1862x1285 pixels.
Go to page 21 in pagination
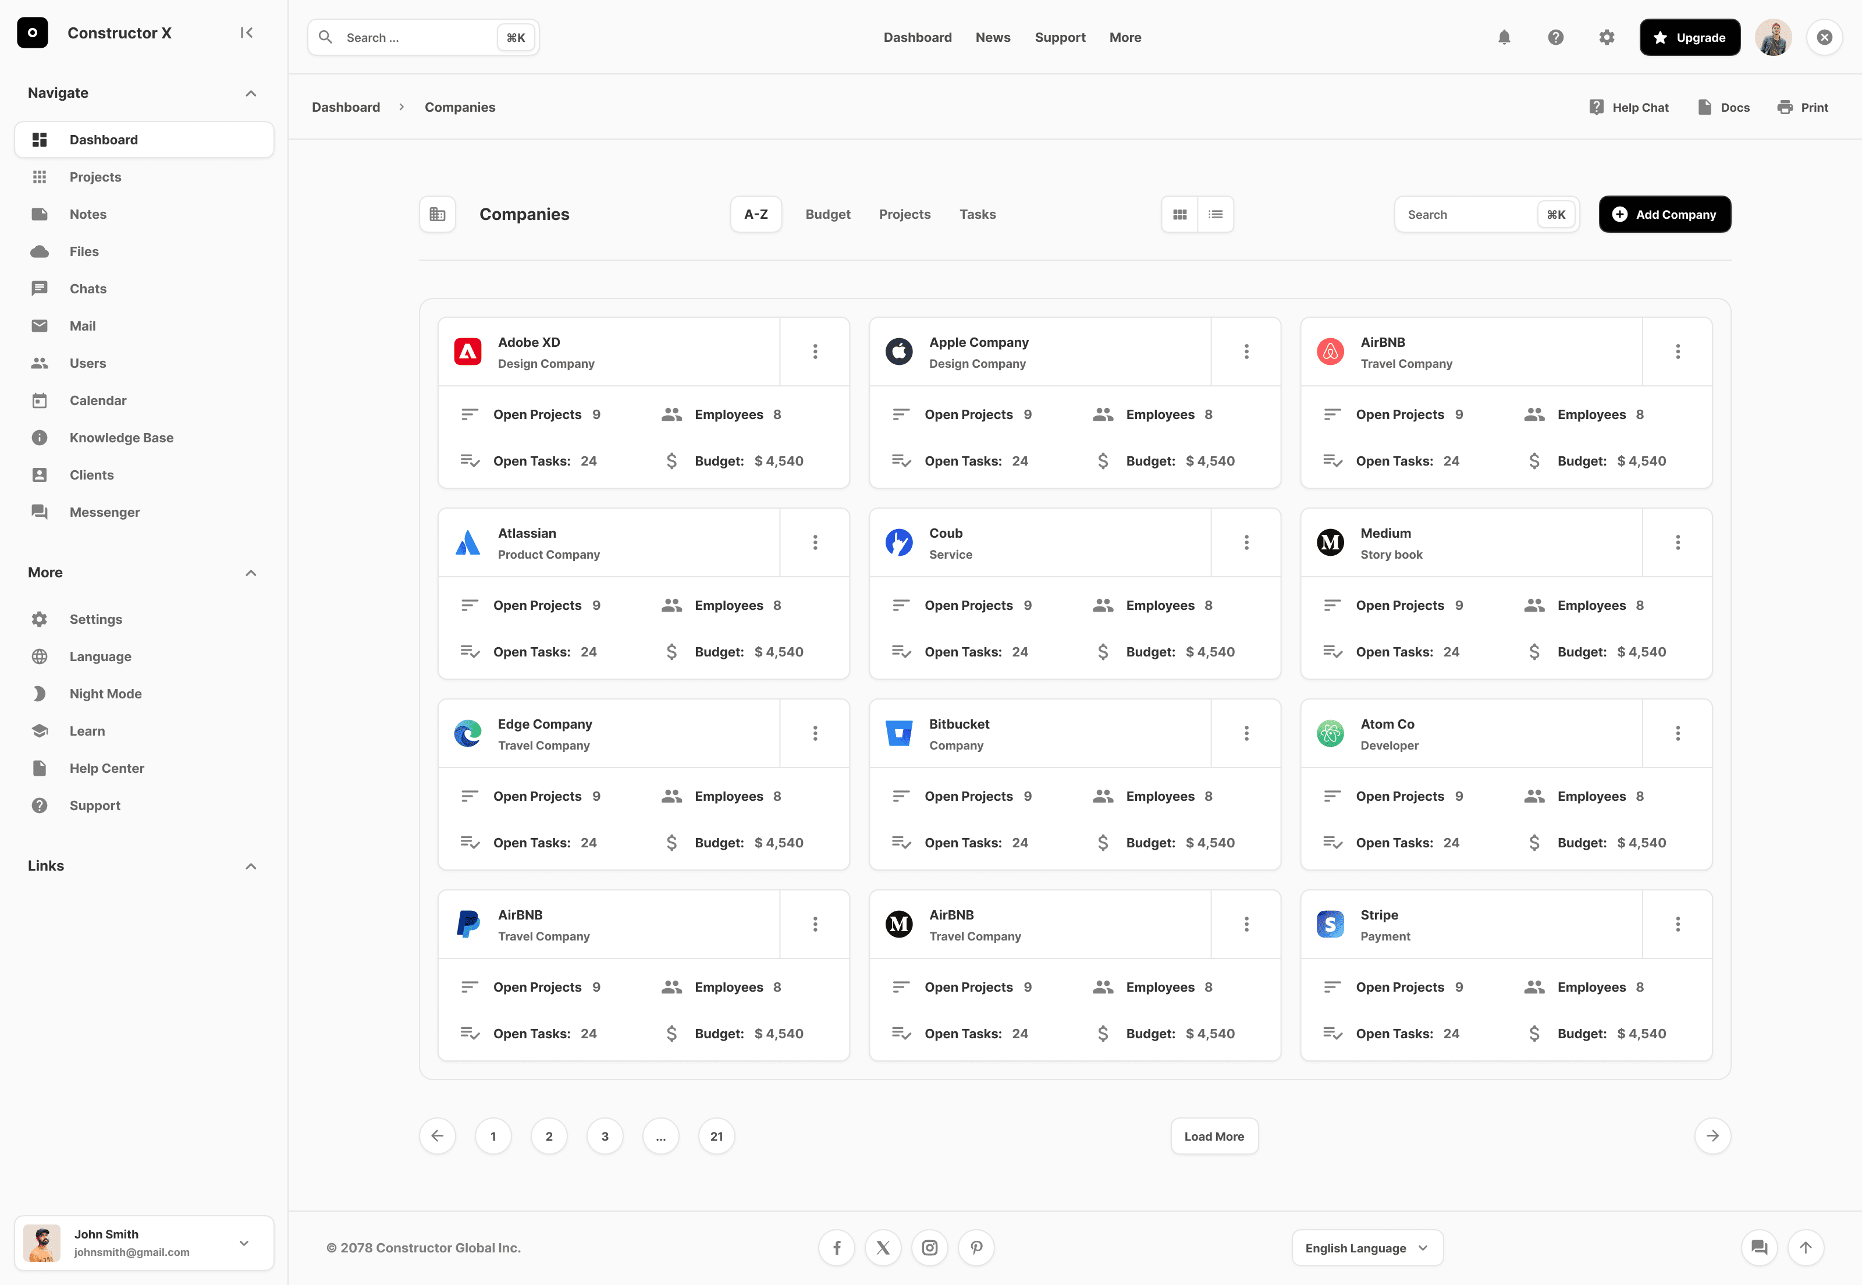click(716, 1136)
